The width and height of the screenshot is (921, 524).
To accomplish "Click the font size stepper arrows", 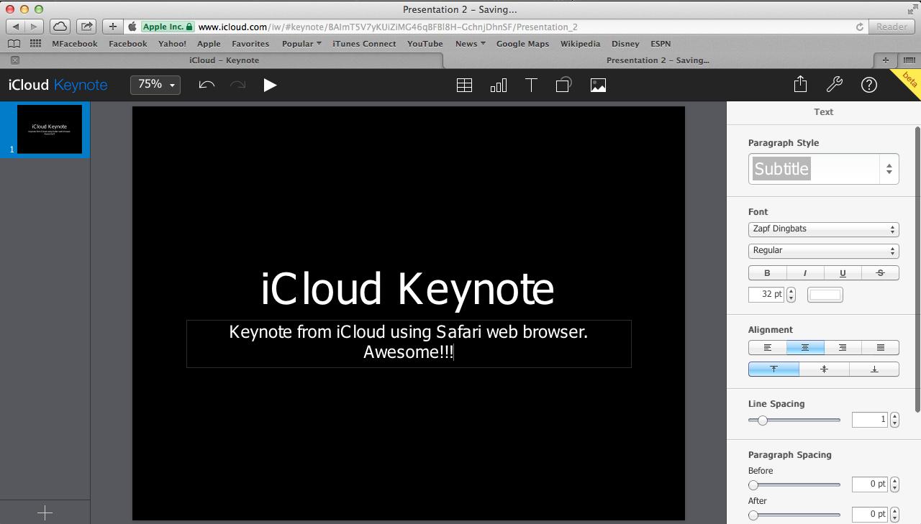I will click(x=791, y=294).
